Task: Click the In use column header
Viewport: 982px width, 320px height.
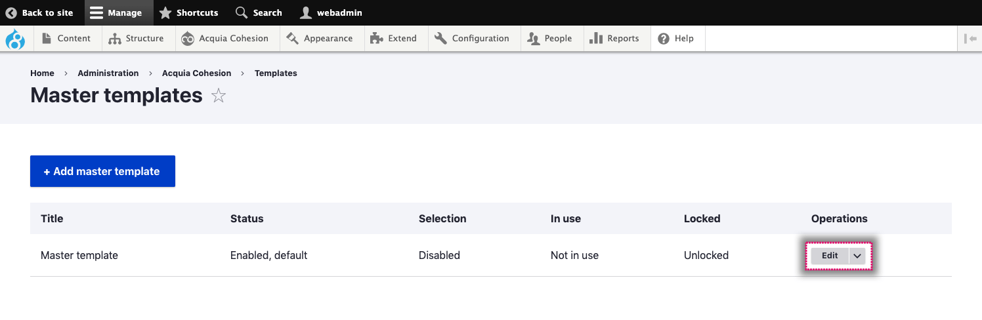Action: click(566, 218)
